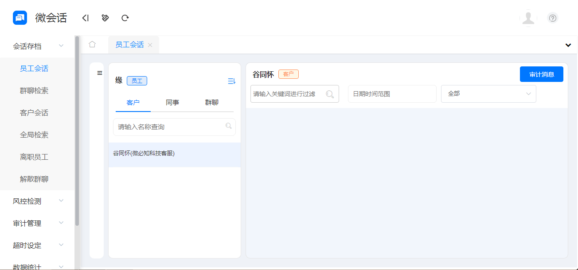Select contact 谷同怀(微必知科技客服)
This screenshot has height=270, width=578.
pos(143,153)
